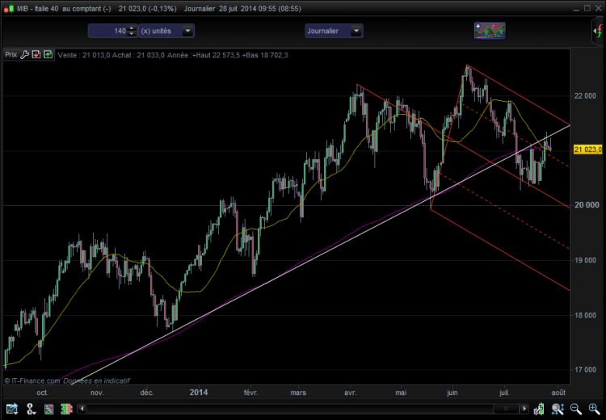This screenshot has width=606, height=420.
Task: Click the 140 units input field
Action: click(108, 31)
